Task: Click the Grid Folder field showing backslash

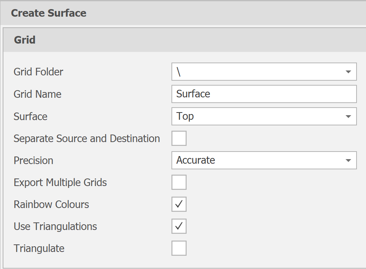Action: tap(257, 72)
